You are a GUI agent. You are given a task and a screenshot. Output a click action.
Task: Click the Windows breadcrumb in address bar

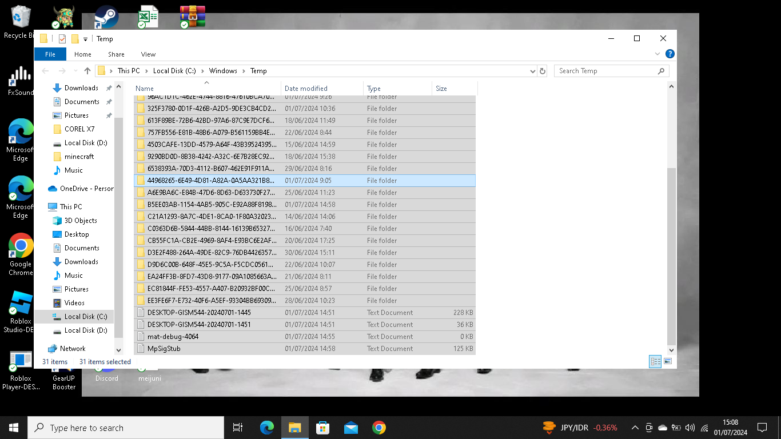[x=223, y=71]
